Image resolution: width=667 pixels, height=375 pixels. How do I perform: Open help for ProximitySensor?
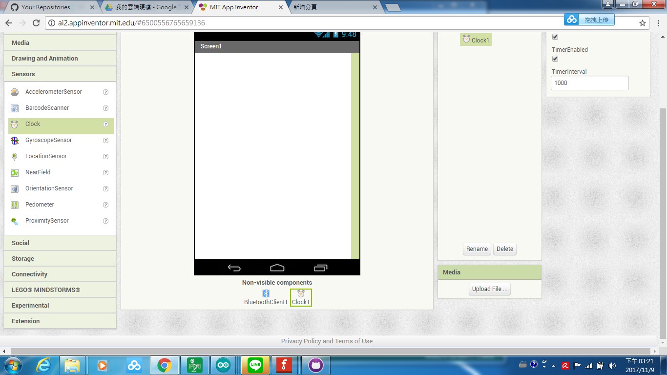click(105, 221)
